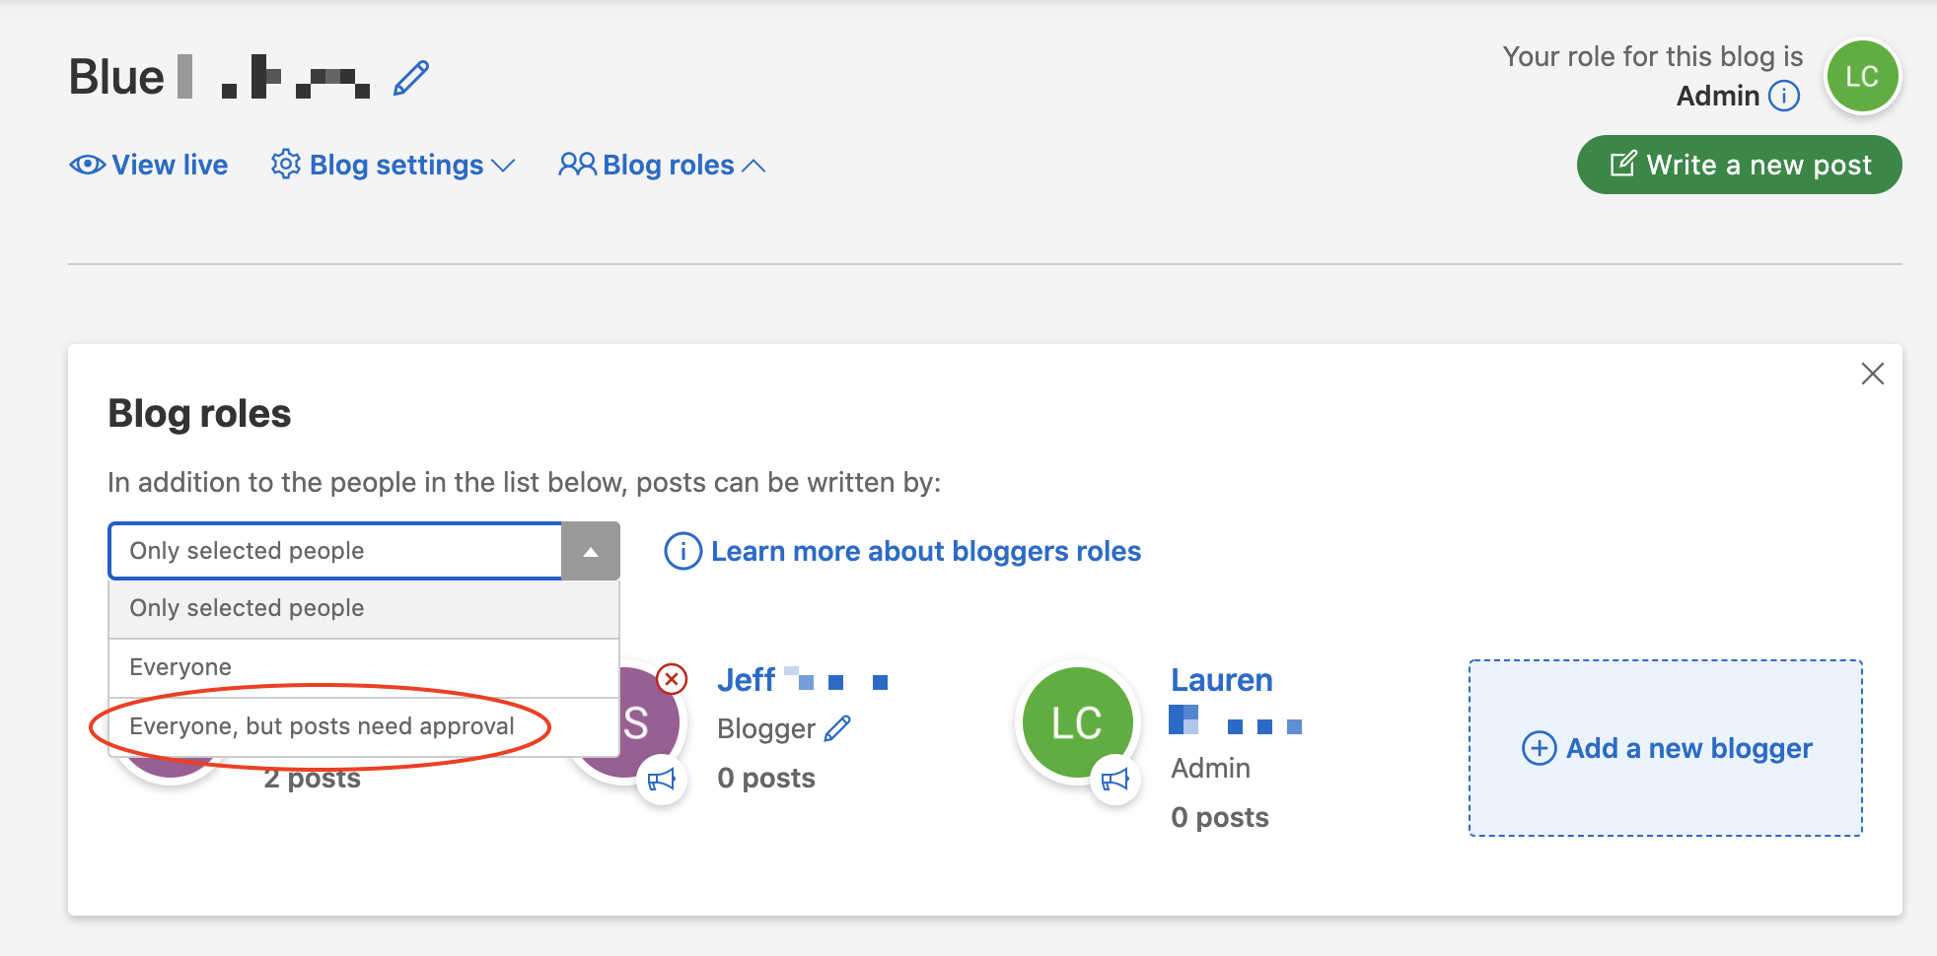Select Only selected people from the list
1937x956 pixels.
pos(246,608)
